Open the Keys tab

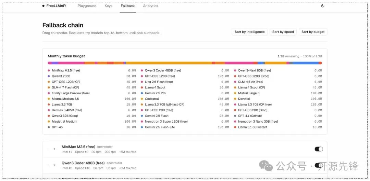109,6
